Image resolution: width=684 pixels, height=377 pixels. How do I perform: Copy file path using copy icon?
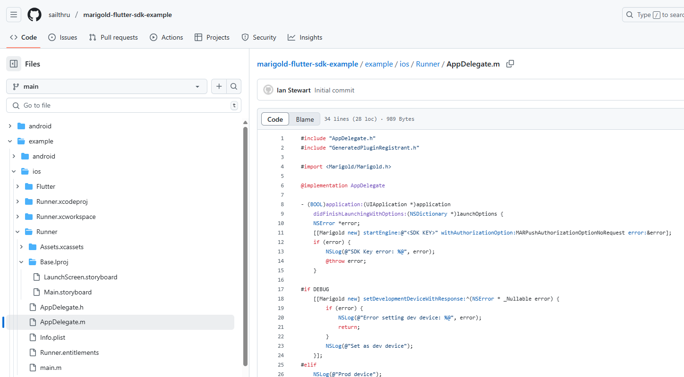point(510,64)
